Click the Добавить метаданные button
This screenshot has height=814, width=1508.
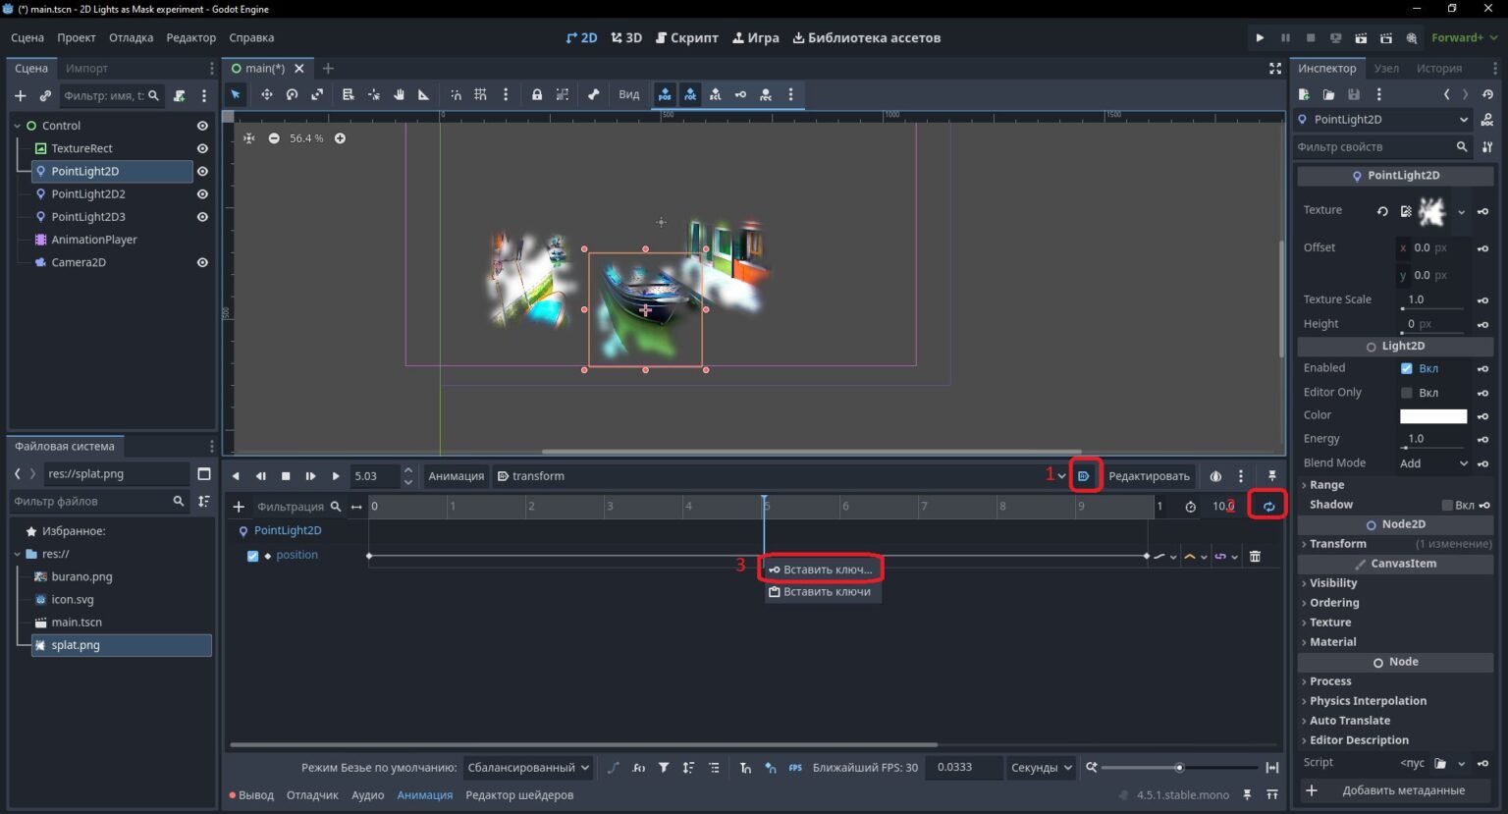point(1395,790)
